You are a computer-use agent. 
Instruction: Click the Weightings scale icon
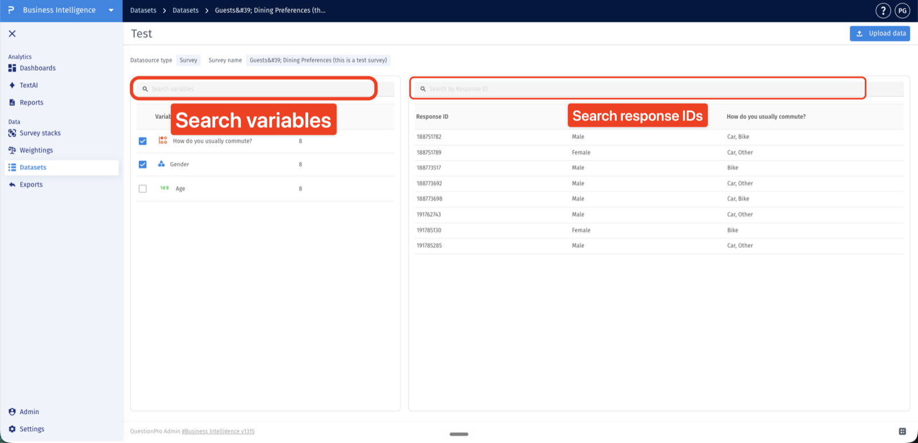click(12, 150)
